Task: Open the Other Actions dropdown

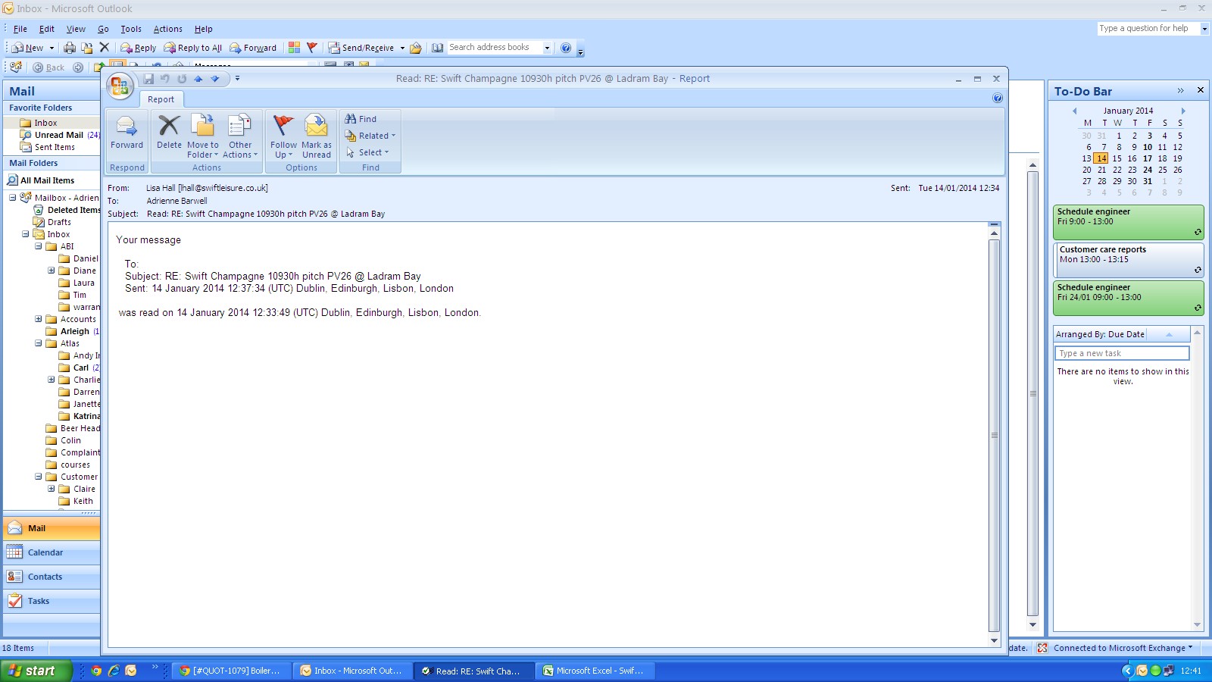Action: (x=240, y=136)
